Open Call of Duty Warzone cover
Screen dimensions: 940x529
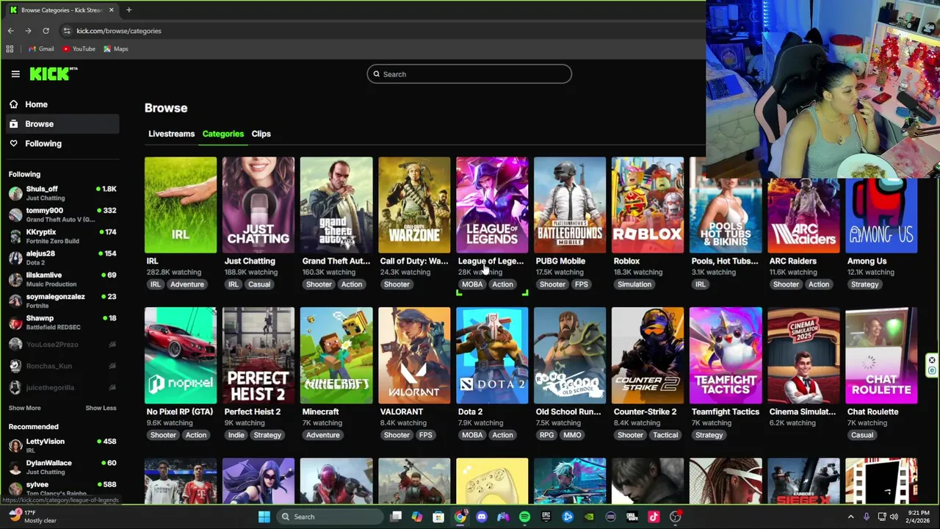click(414, 205)
